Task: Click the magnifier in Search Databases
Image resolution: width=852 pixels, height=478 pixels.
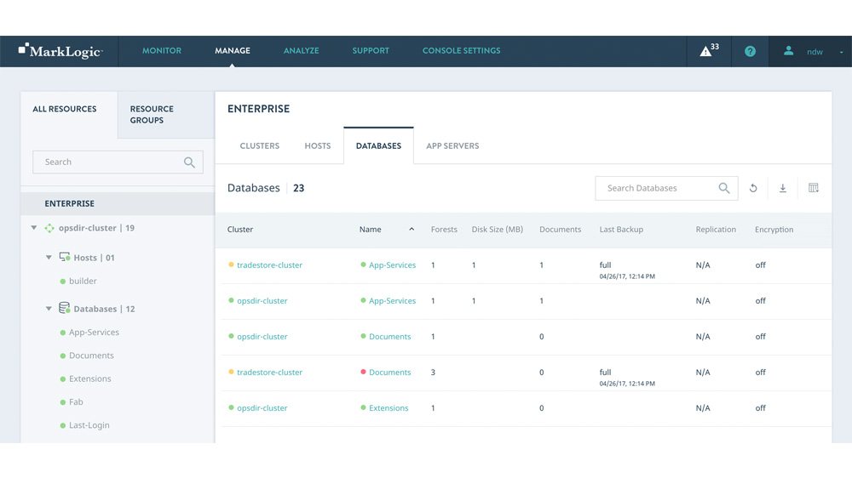Action: [724, 189]
